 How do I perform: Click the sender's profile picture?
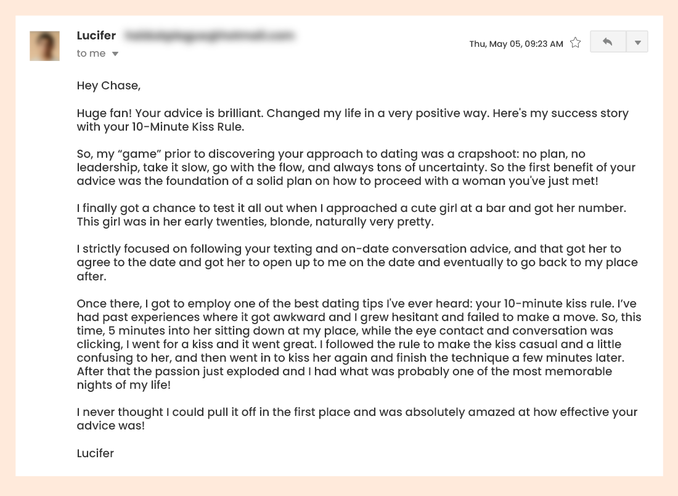44,46
